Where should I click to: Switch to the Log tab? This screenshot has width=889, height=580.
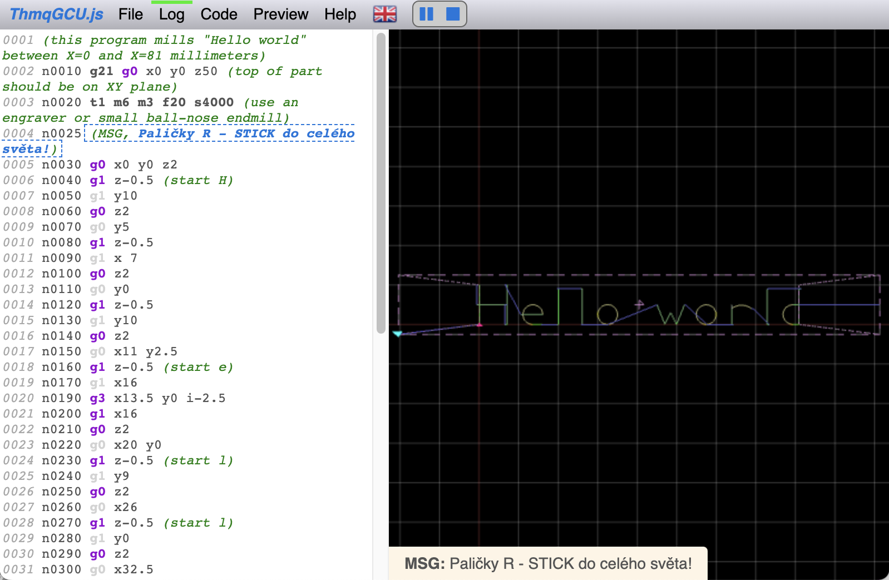point(171,14)
